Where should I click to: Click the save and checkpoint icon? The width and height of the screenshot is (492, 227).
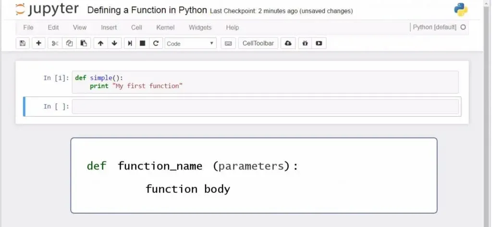[22, 43]
